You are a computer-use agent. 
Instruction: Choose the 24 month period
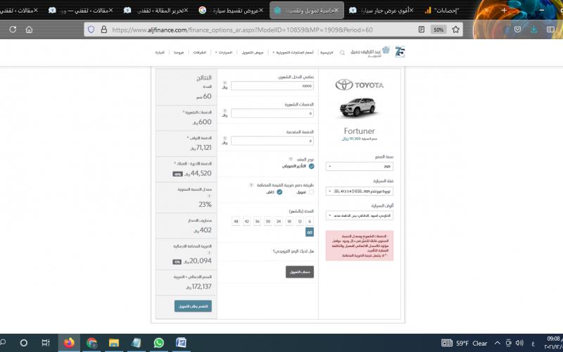(x=279, y=221)
